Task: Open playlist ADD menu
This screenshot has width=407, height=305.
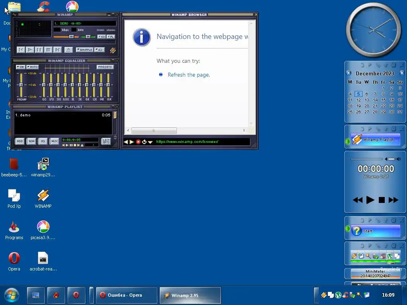Action: (x=20, y=141)
